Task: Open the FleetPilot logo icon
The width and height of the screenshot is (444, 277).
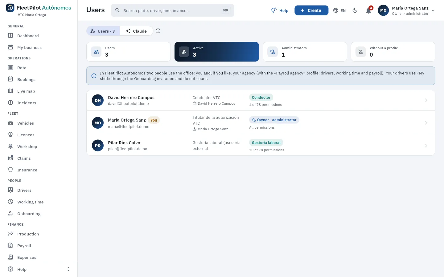Action: coord(10,8)
